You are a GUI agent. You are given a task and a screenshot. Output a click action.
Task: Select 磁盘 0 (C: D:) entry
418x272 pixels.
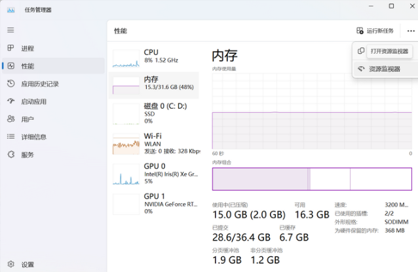coord(155,113)
